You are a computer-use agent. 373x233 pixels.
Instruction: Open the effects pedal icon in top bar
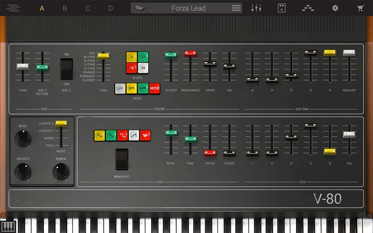[x=282, y=8]
